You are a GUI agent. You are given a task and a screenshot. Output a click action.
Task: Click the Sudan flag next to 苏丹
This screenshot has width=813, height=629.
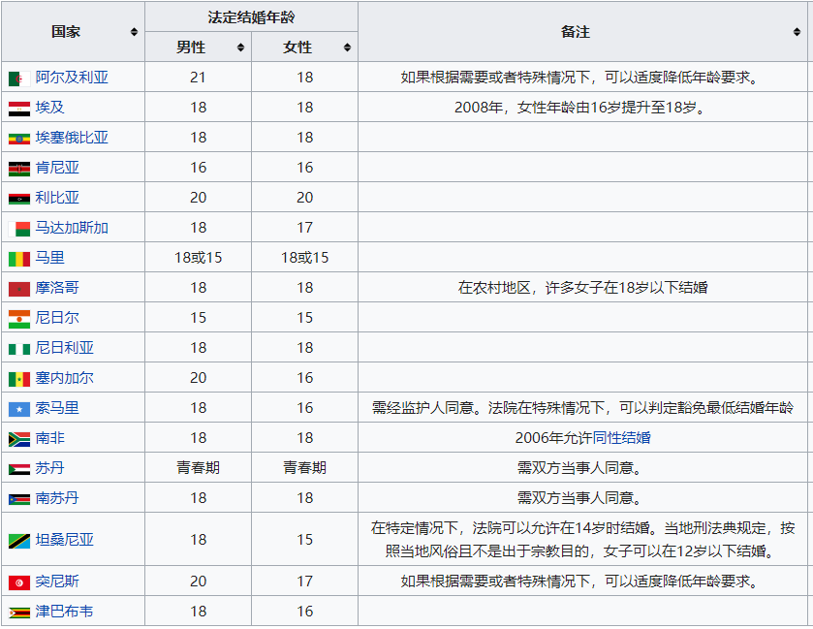tap(19, 469)
